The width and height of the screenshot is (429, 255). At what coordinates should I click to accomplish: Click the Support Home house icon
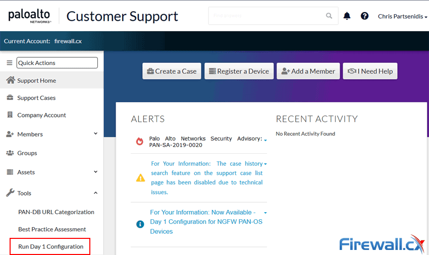11,80
